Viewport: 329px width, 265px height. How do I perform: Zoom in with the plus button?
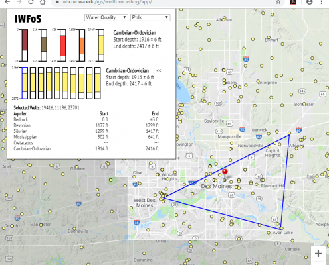318,254
